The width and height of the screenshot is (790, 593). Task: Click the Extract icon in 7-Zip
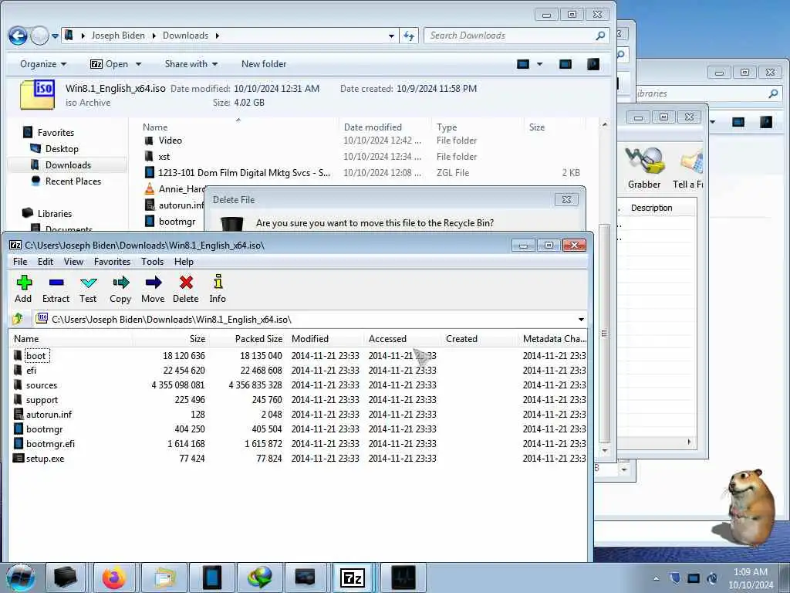56,289
